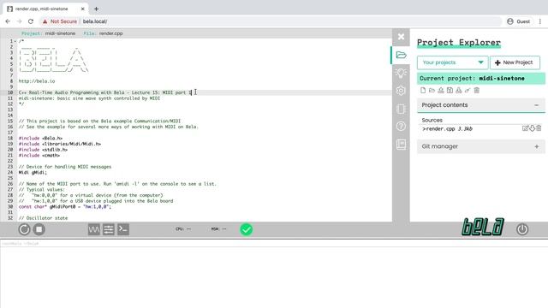The image size is (548, 308).
Task: Open the browser three-dot menu
Action: pyautogui.click(x=540, y=21)
